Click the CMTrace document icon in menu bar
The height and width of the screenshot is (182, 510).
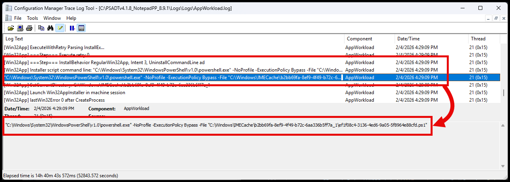pyautogui.click(x=8, y=18)
